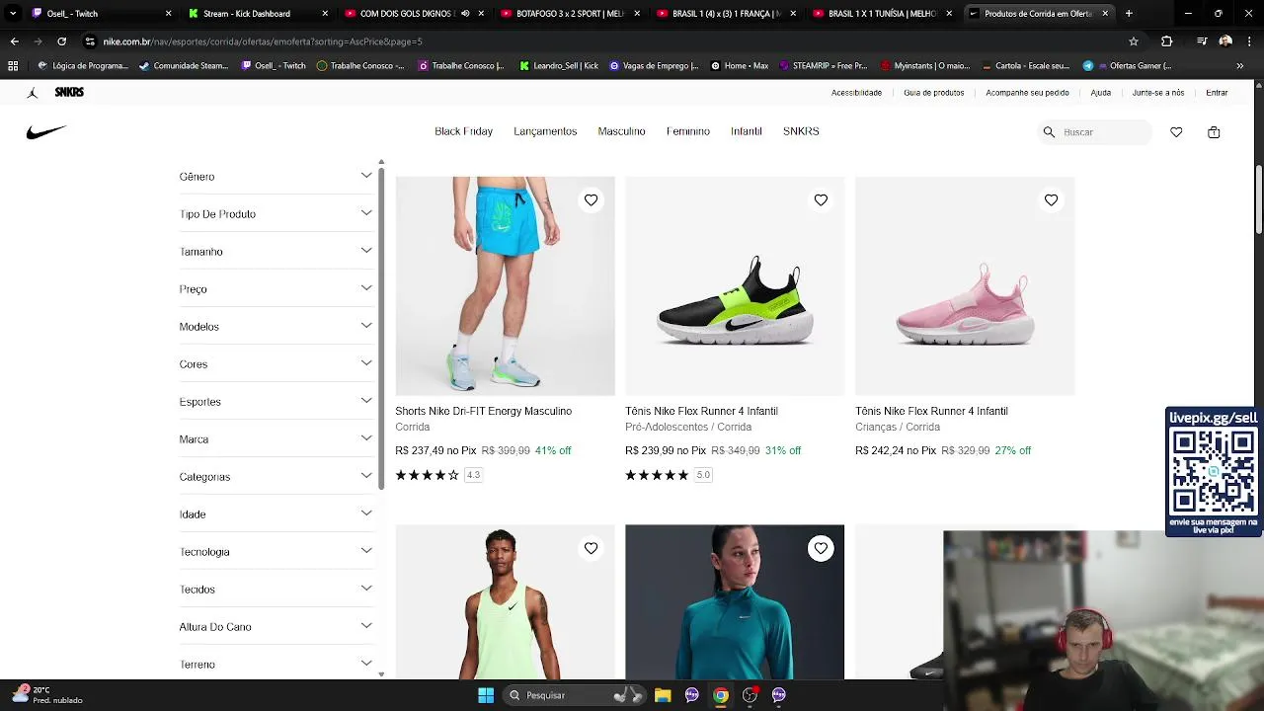The height and width of the screenshot is (711, 1264).
Task: Favorite the black Nike Flex Runner 4
Action: [821, 199]
